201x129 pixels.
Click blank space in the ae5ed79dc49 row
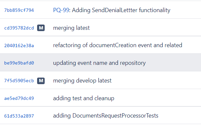pos(158,98)
